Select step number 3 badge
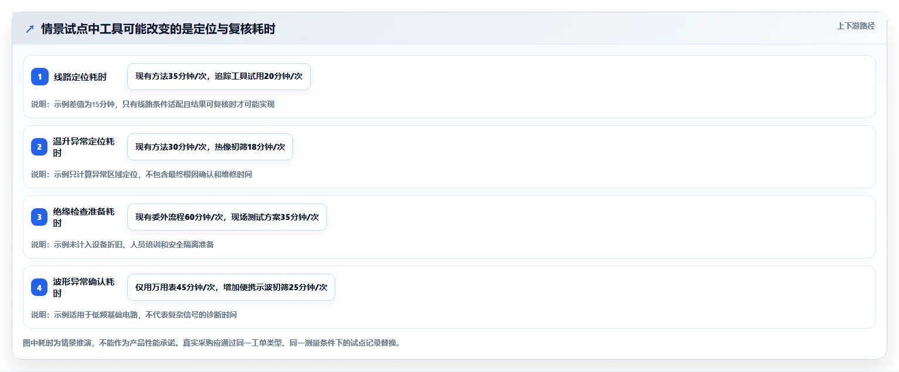 click(40, 217)
